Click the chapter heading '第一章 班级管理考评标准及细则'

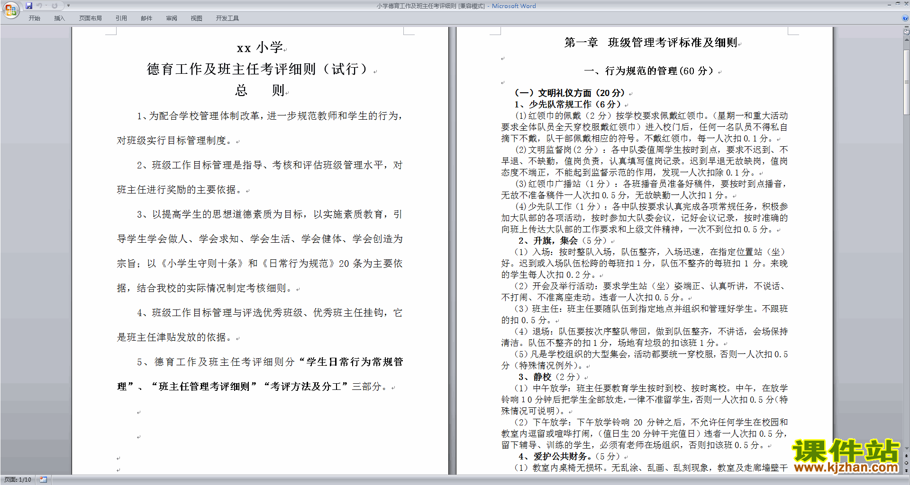(x=651, y=43)
